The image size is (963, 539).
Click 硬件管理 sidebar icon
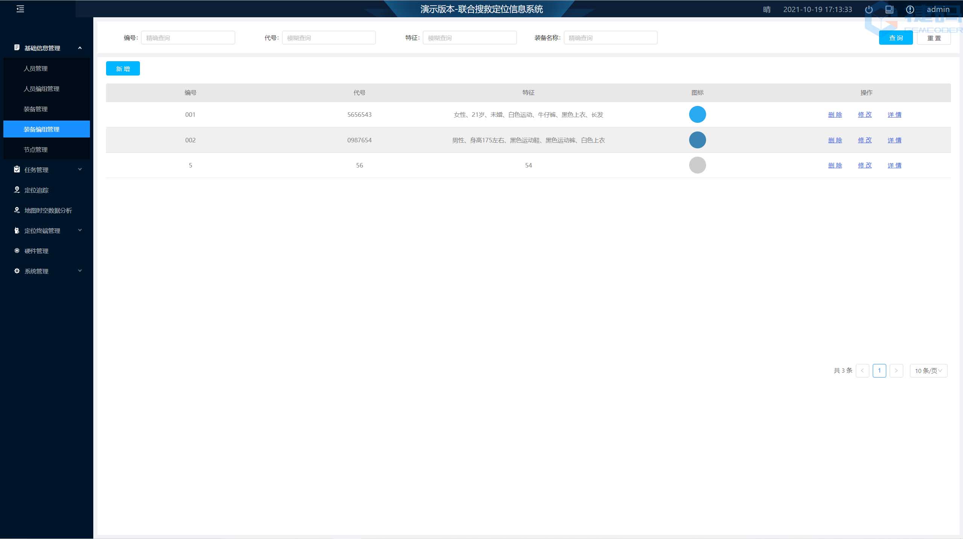point(17,251)
